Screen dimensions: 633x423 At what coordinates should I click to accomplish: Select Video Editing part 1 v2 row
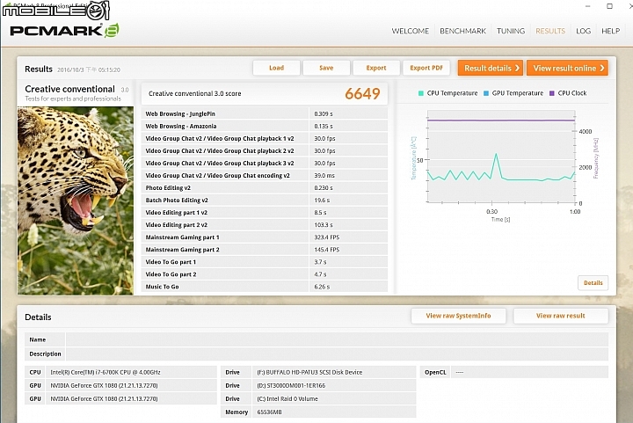[265, 212]
